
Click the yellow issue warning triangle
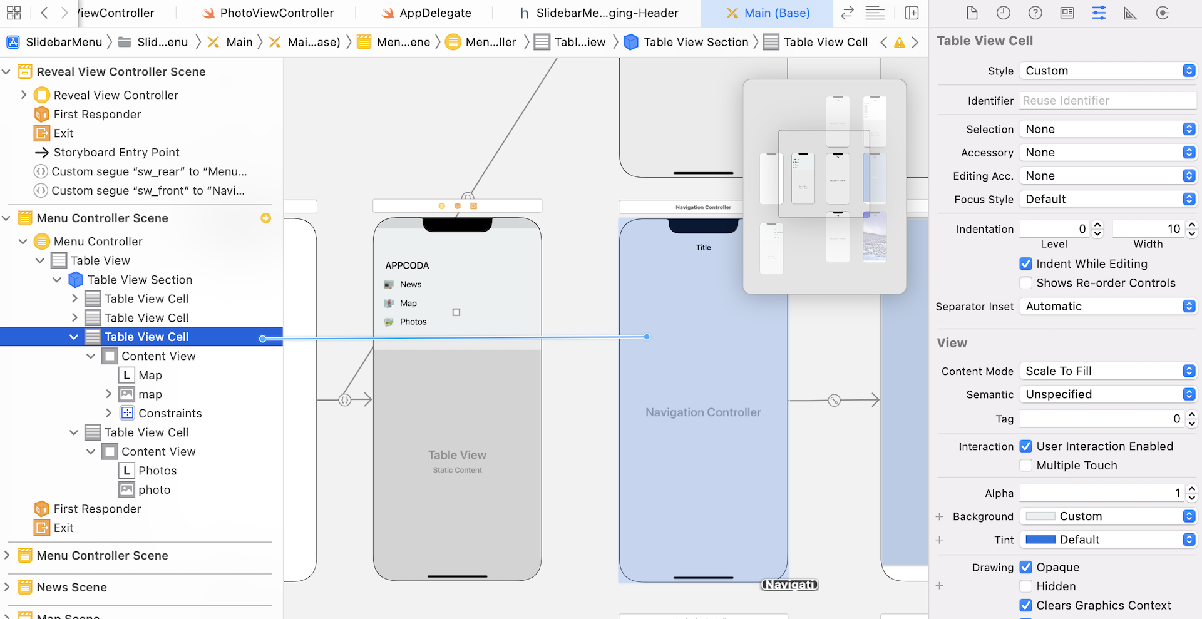point(899,43)
